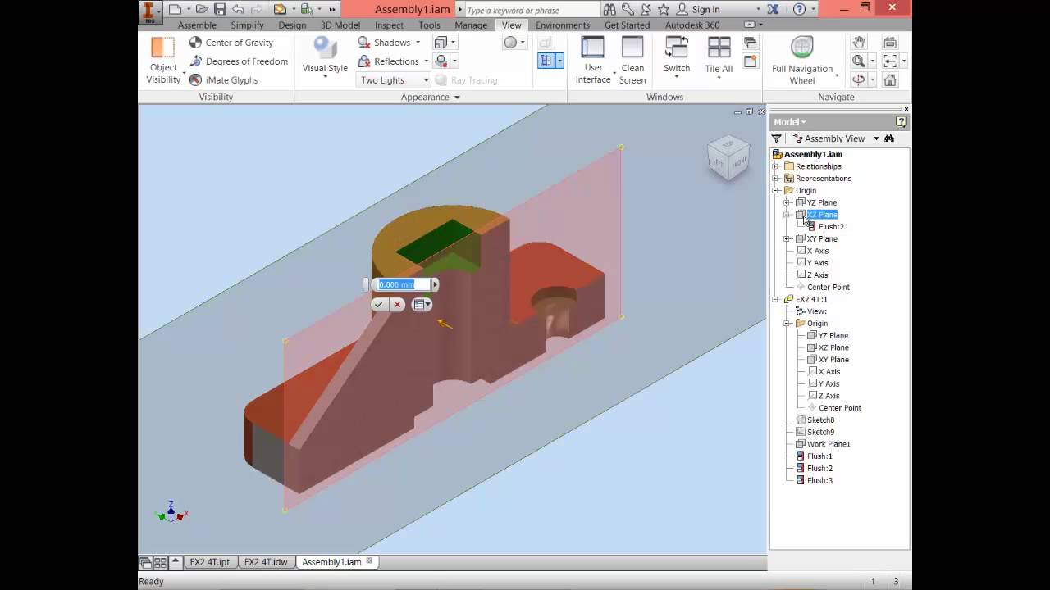Open the Manage ribbon tab
Screen dimensions: 1050x590
click(471, 25)
